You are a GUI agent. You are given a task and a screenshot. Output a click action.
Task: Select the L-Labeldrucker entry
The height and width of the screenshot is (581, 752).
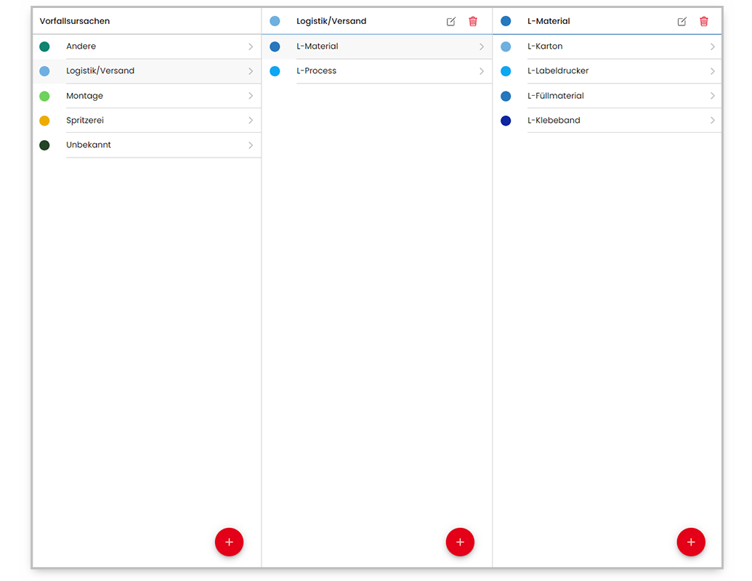(558, 71)
